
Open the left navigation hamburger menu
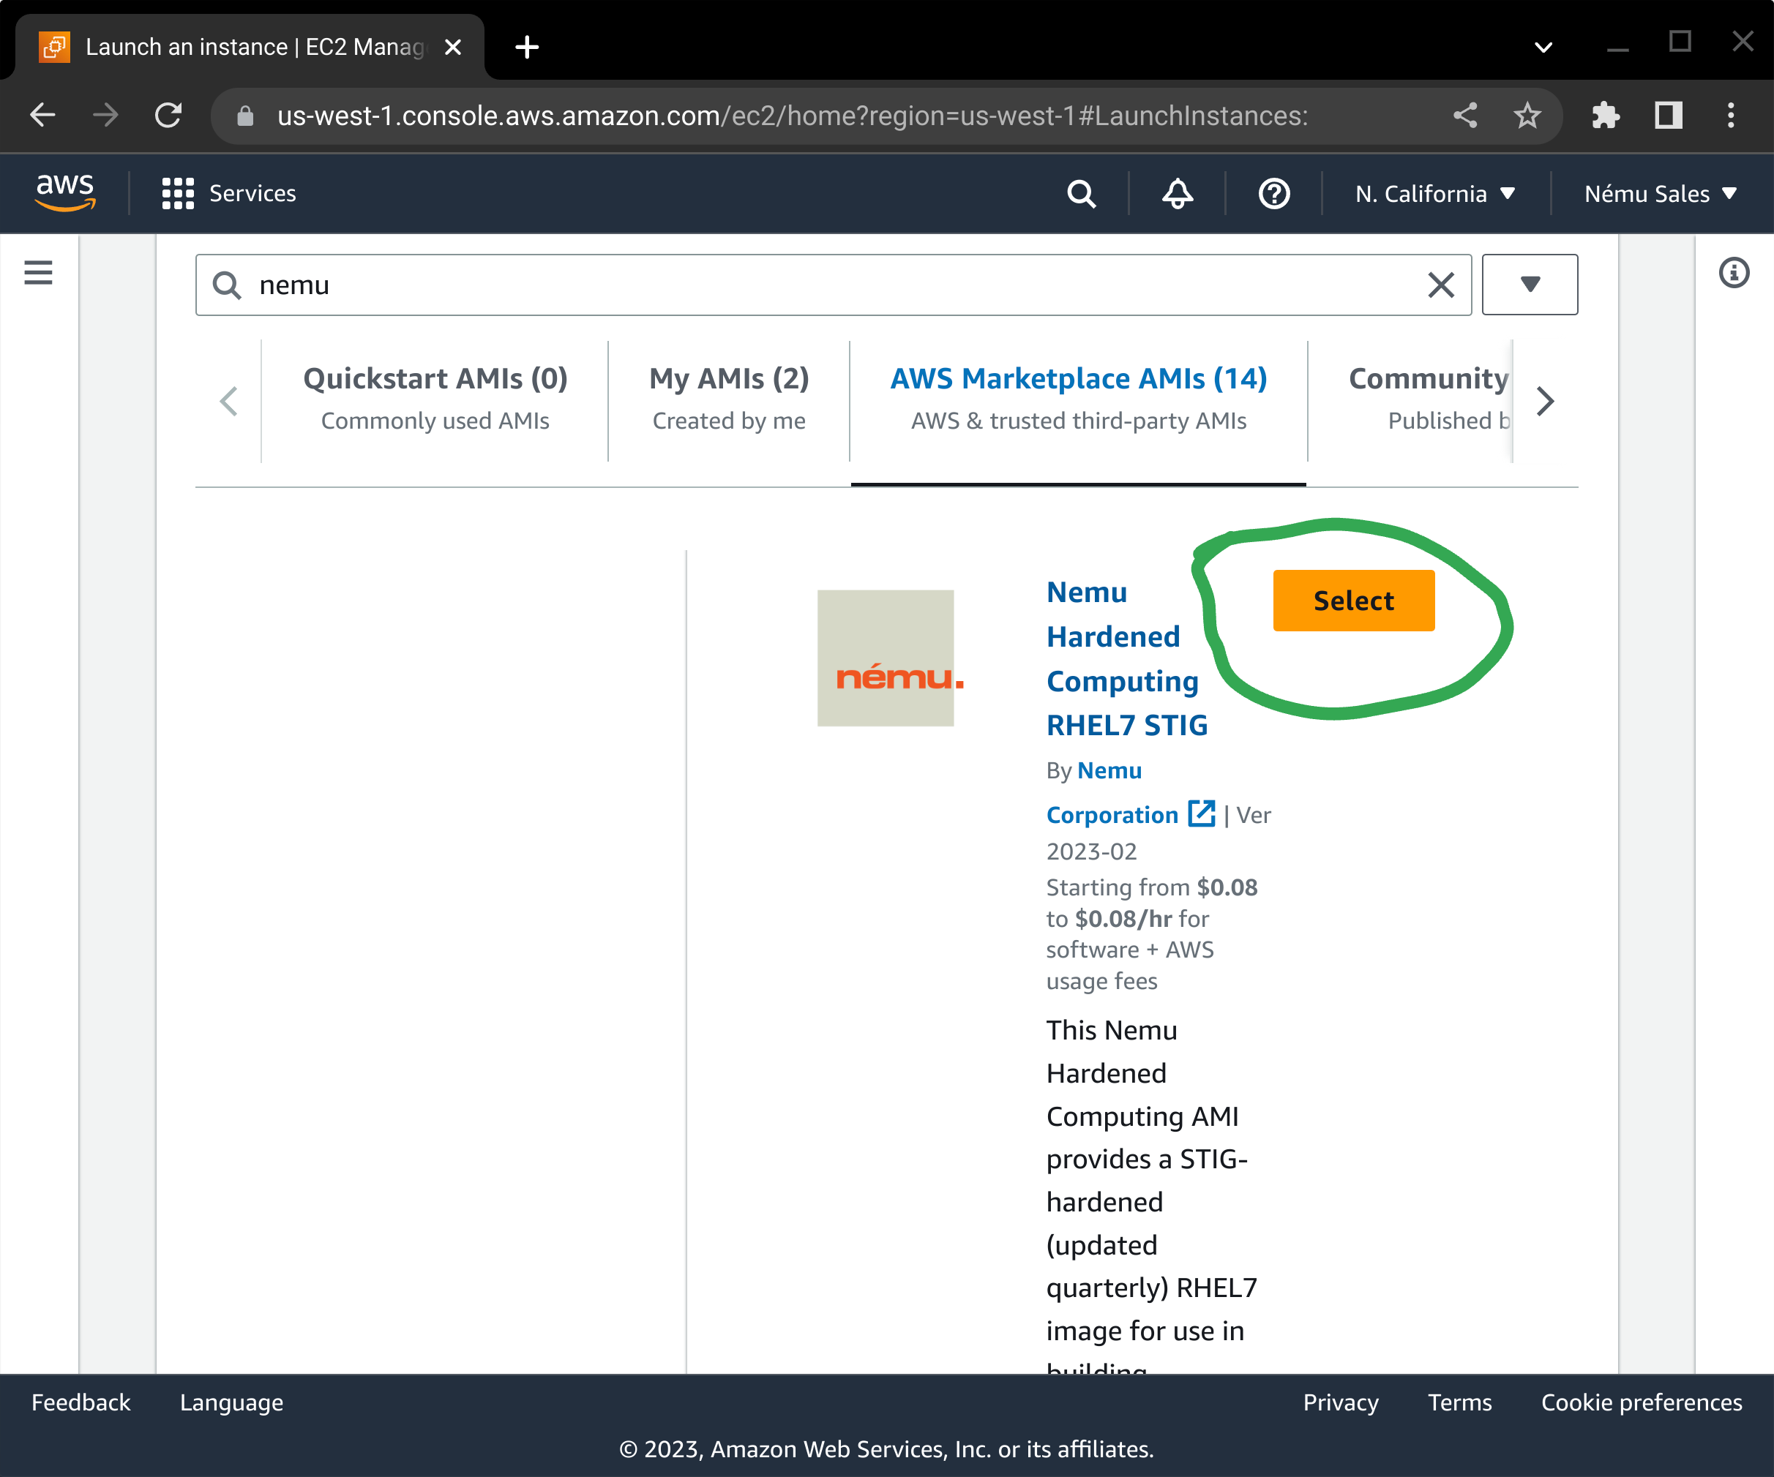(x=38, y=273)
